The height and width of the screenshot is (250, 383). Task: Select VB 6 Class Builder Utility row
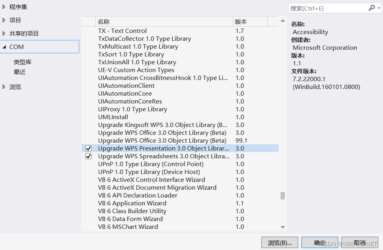pyautogui.click(x=180, y=211)
